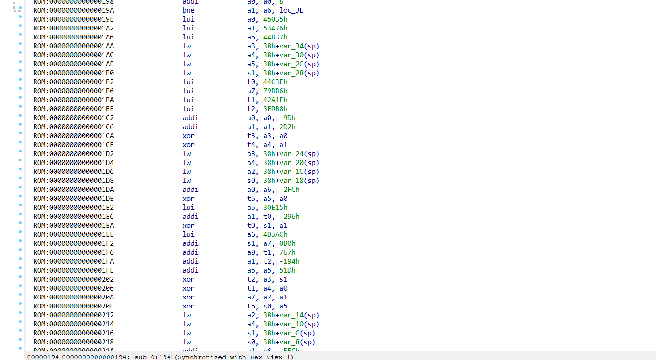The height and width of the screenshot is (360, 656).
Task: Click the constant 3EDB8h
Action: point(275,109)
